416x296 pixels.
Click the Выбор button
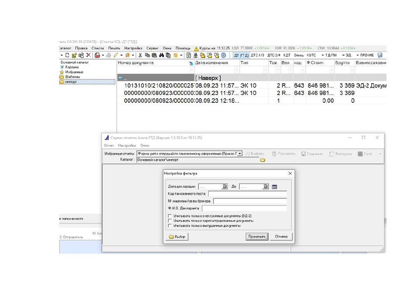click(177, 236)
